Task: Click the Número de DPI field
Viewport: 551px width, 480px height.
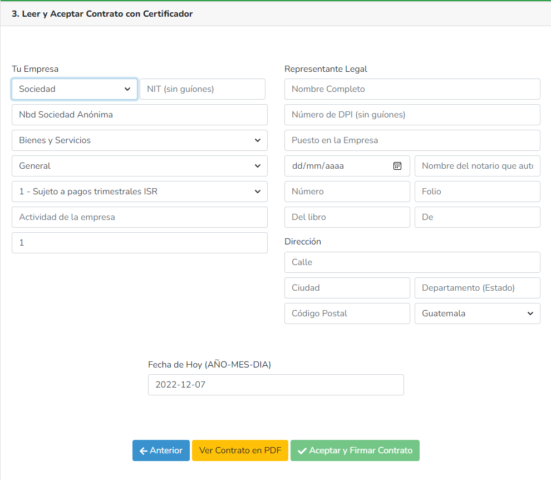Action: 412,115
